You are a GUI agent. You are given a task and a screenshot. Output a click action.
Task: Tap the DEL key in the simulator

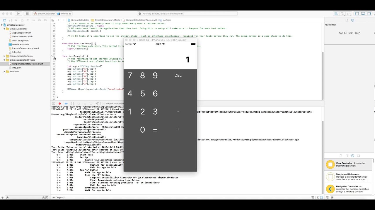(178, 76)
